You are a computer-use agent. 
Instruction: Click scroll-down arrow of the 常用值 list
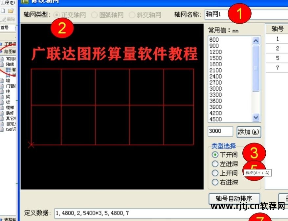256,117
